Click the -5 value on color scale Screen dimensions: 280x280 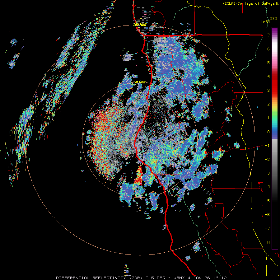(x=267, y=201)
